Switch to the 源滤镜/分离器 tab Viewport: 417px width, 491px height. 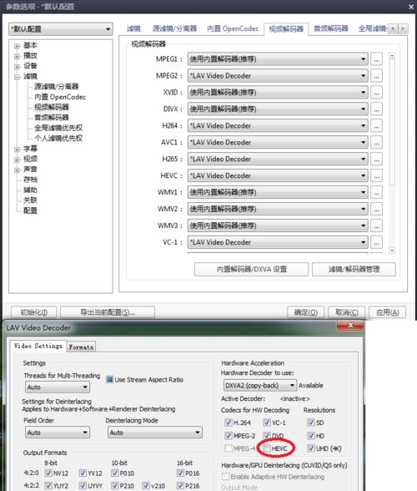pos(174,28)
